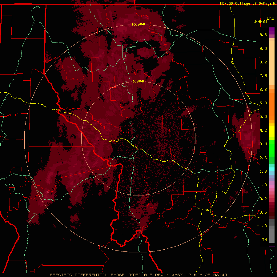Image resolution: width=277 pixels, height=277 pixels.
Task: Click the [PHAS] label above the color scale
Action: [x=260, y=21]
